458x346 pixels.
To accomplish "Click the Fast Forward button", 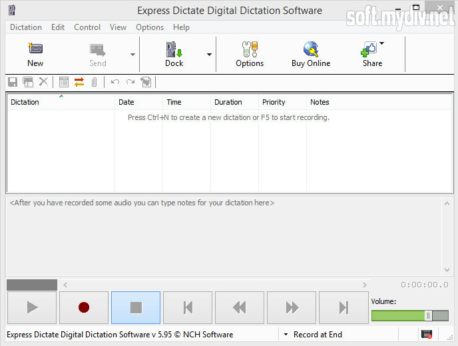I will click(292, 307).
